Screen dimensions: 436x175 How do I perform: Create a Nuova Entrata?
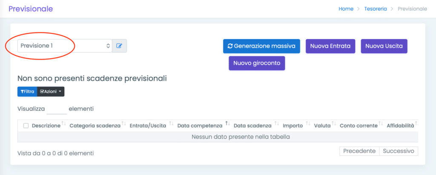pyautogui.click(x=330, y=46)
